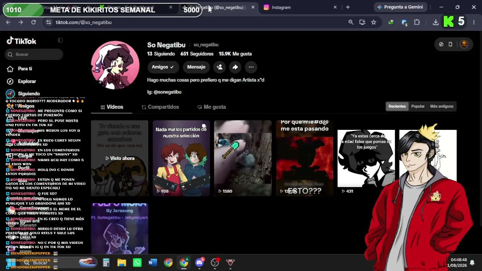Sort videos by Popular
Image resolution: width=482 pixels, height=271 pixels.
click(418, 106)
